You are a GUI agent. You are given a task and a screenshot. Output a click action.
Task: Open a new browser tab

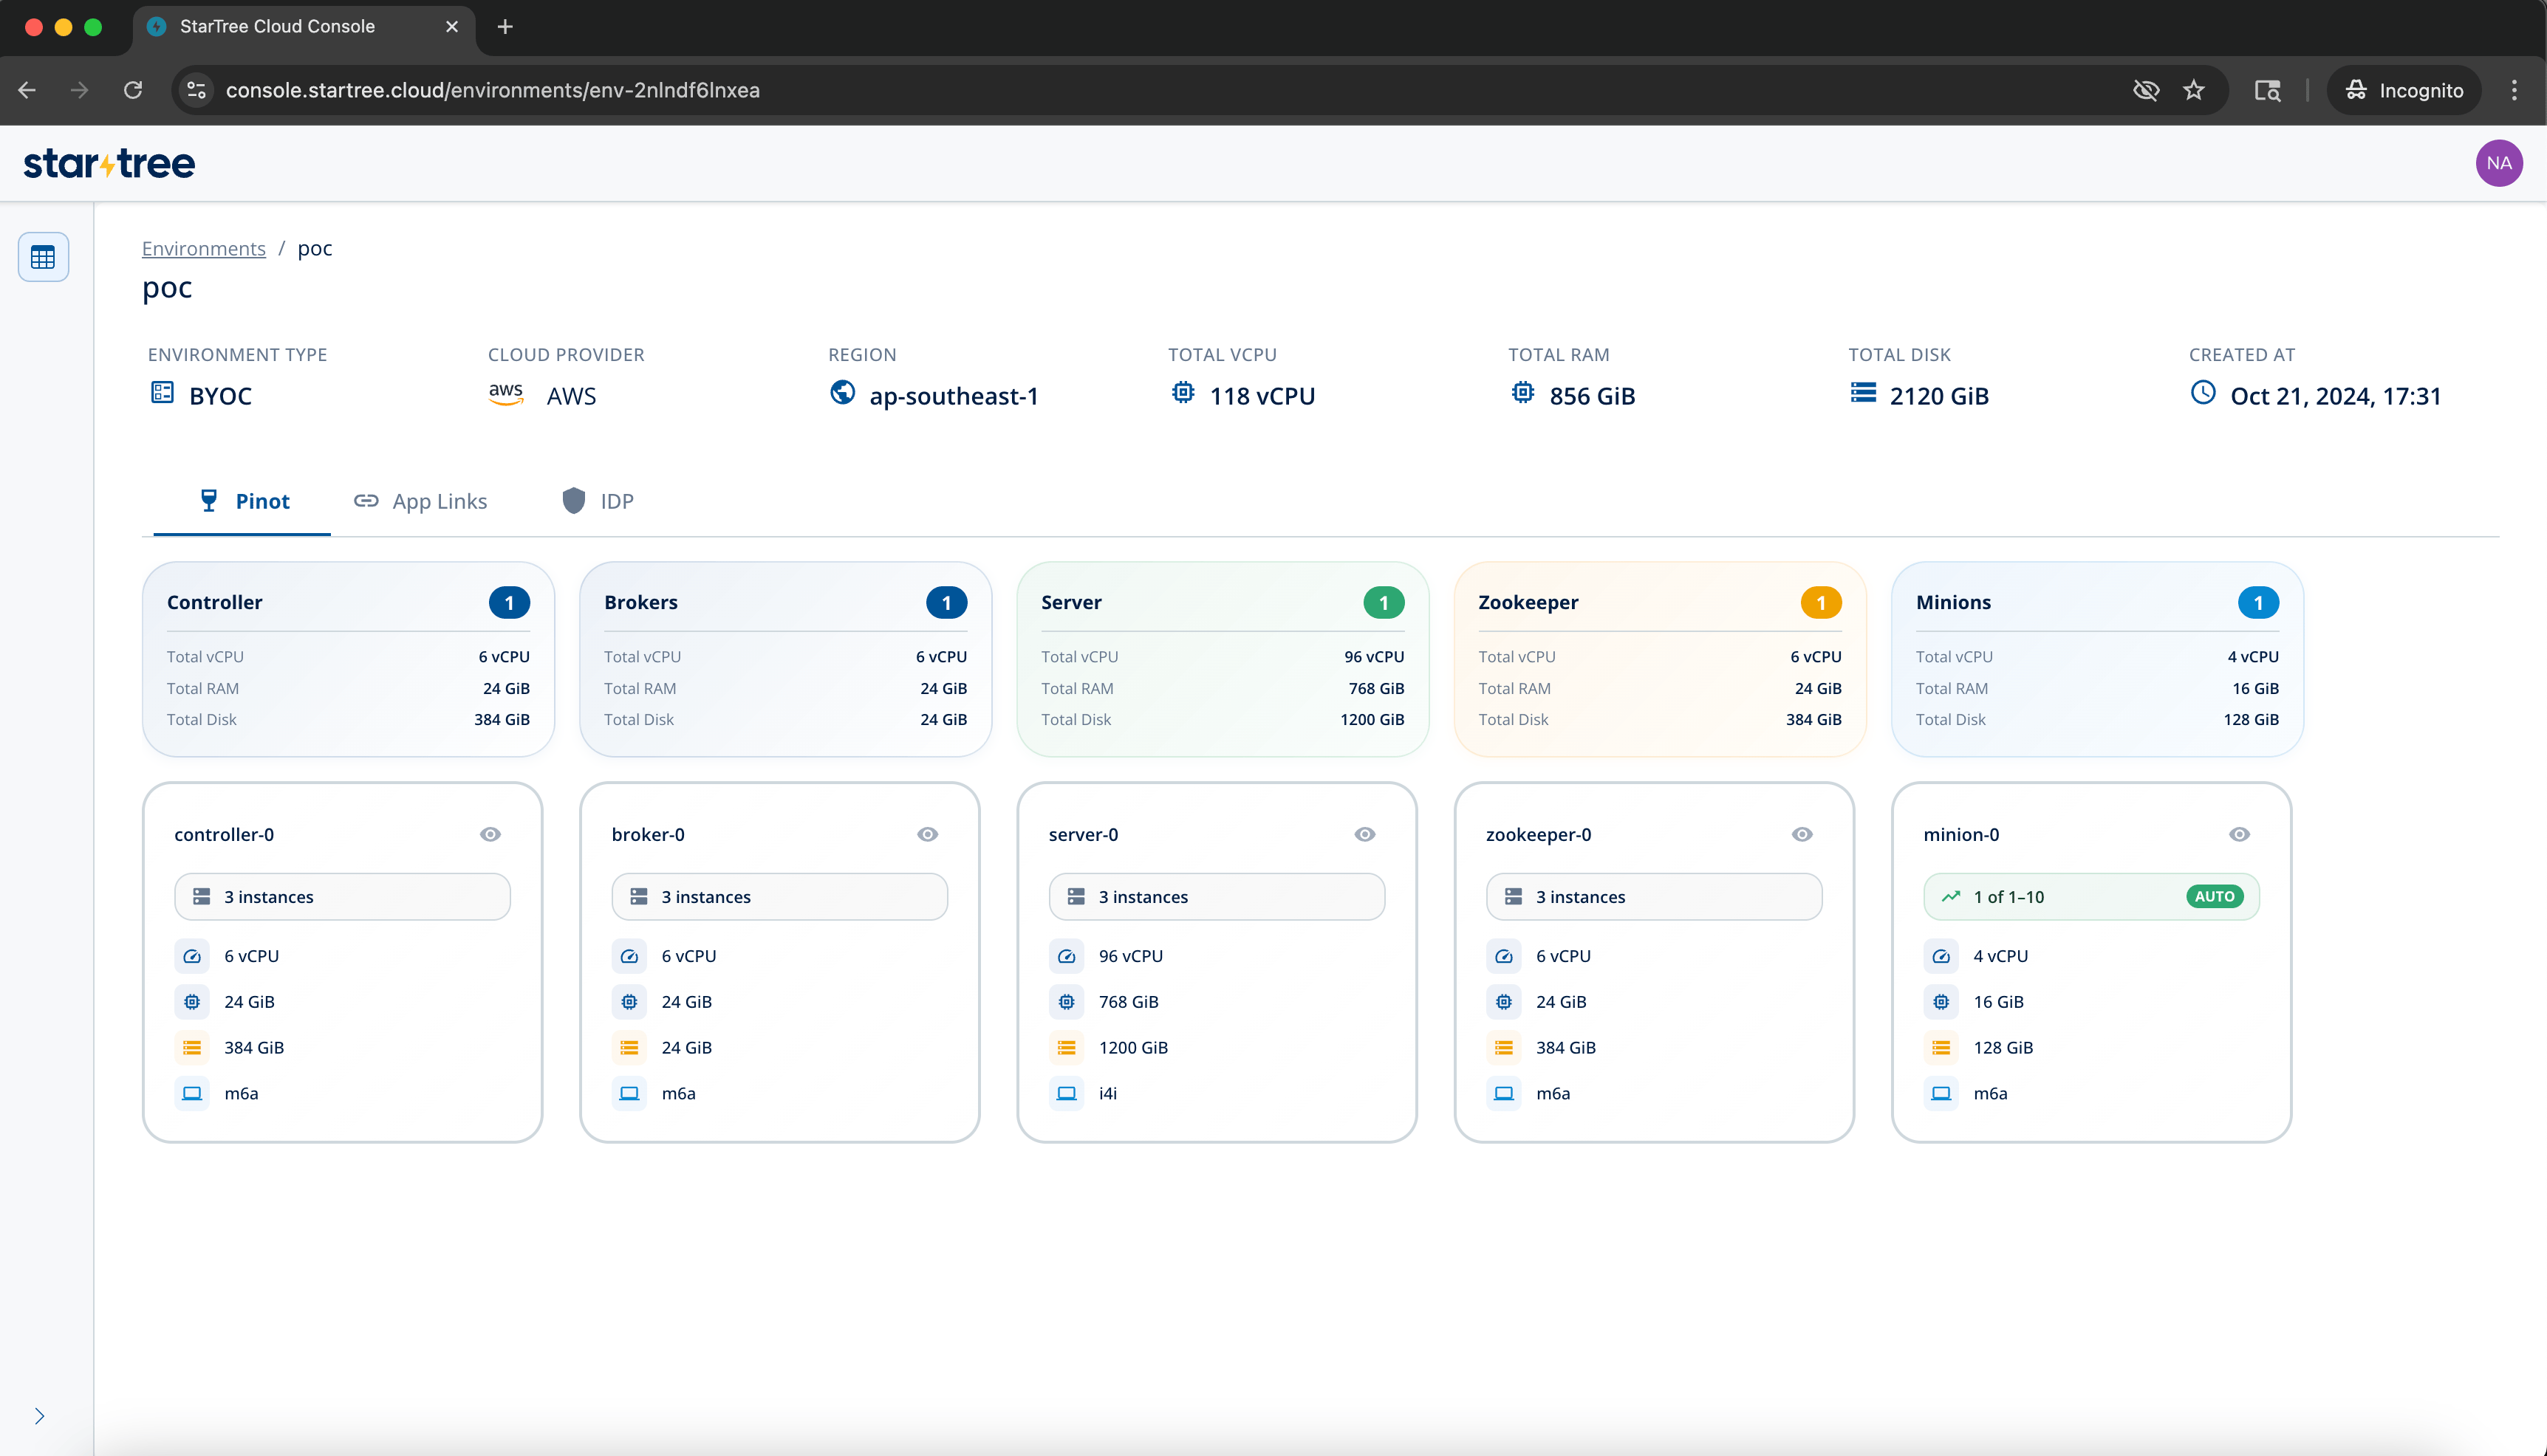coord(505,27)
